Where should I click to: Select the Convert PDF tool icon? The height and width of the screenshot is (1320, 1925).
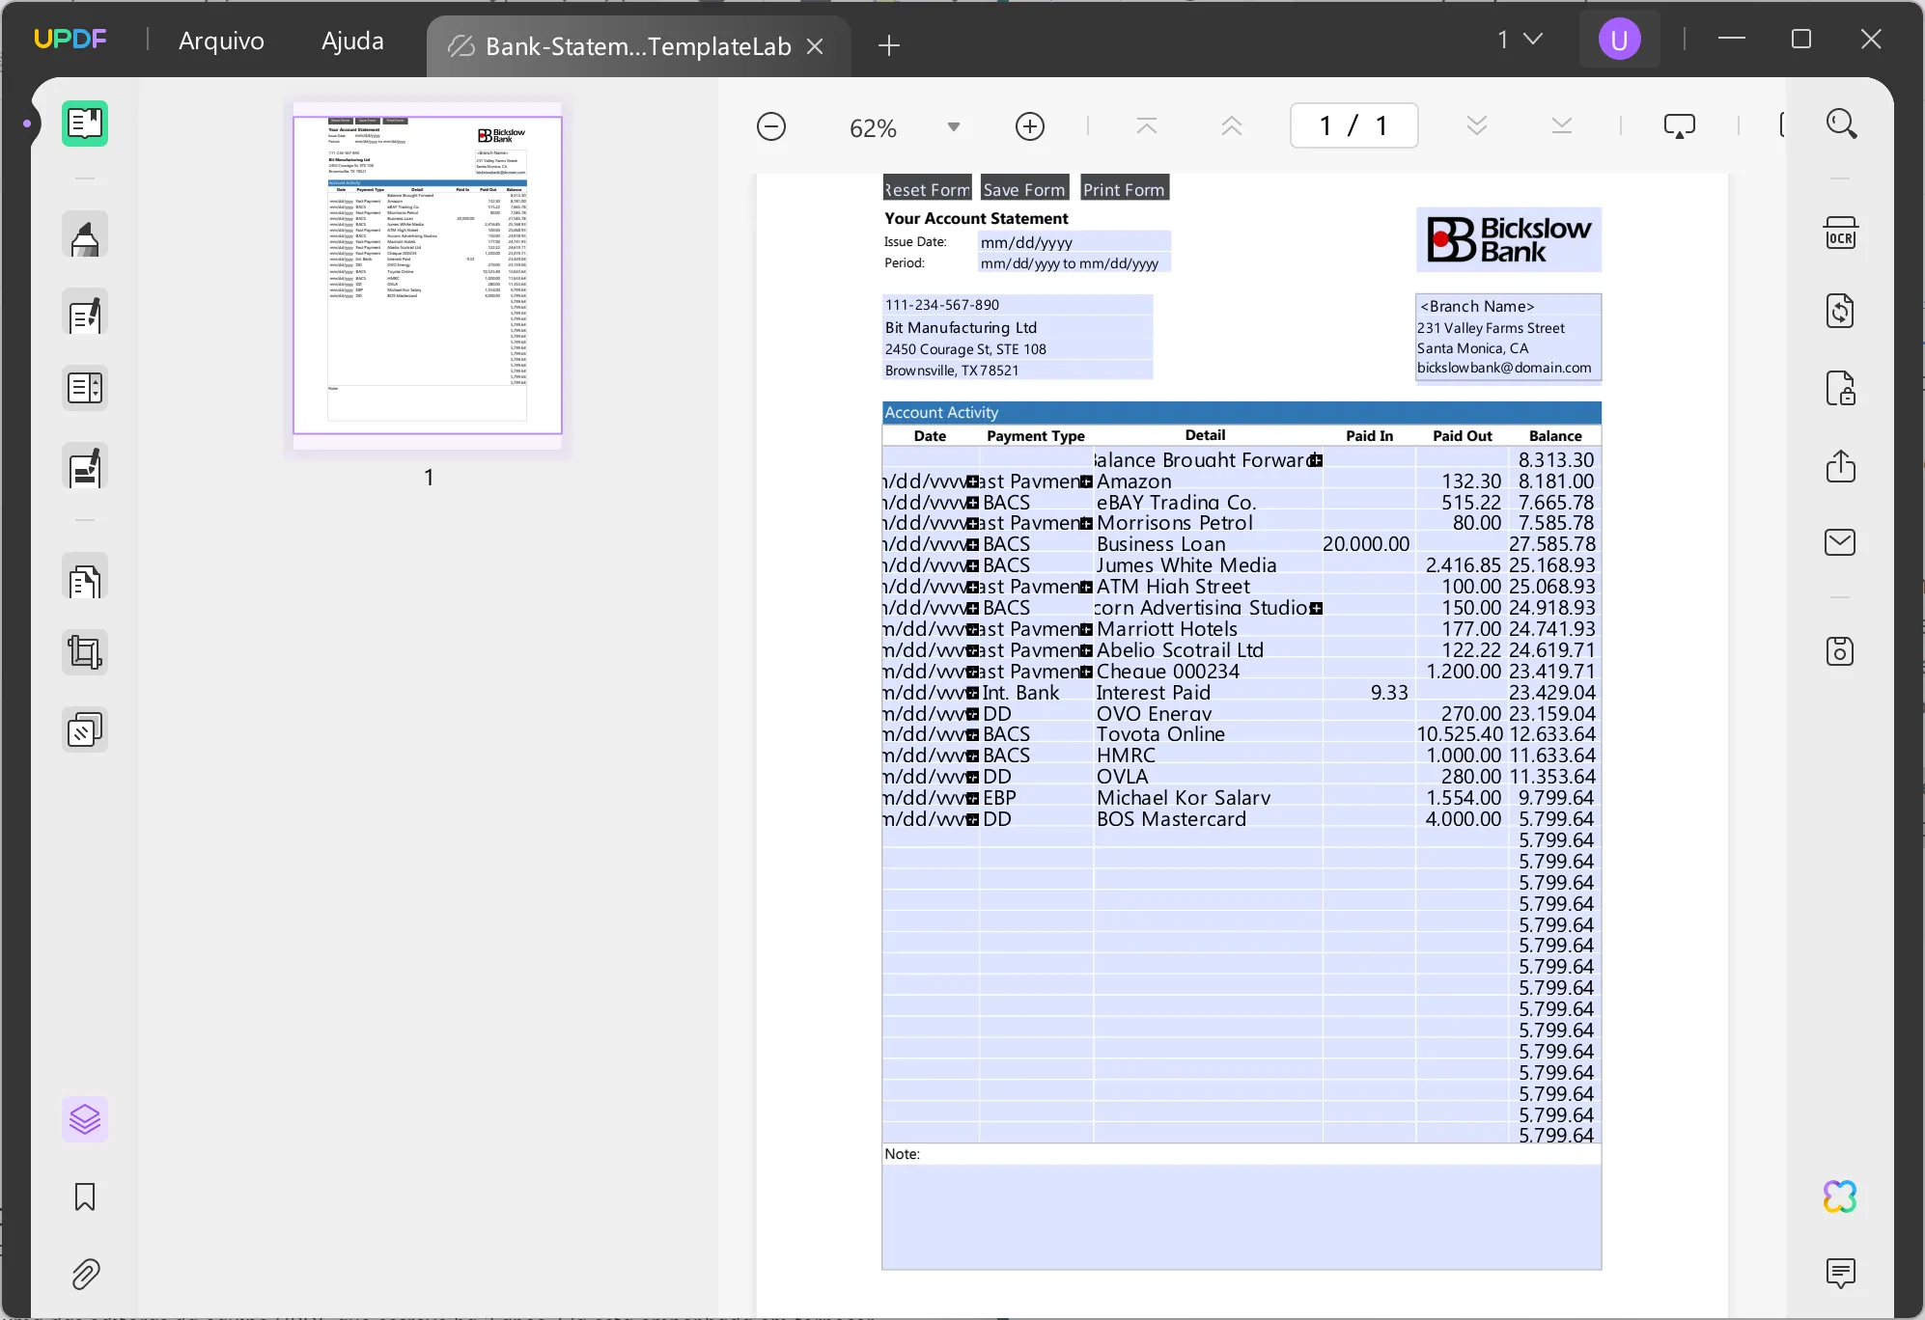1842,310
